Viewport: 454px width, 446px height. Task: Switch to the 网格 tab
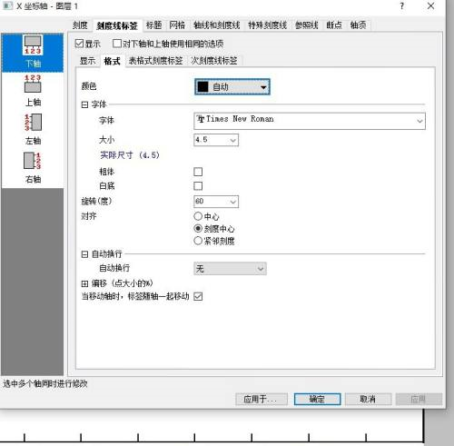tap(177, 25)
